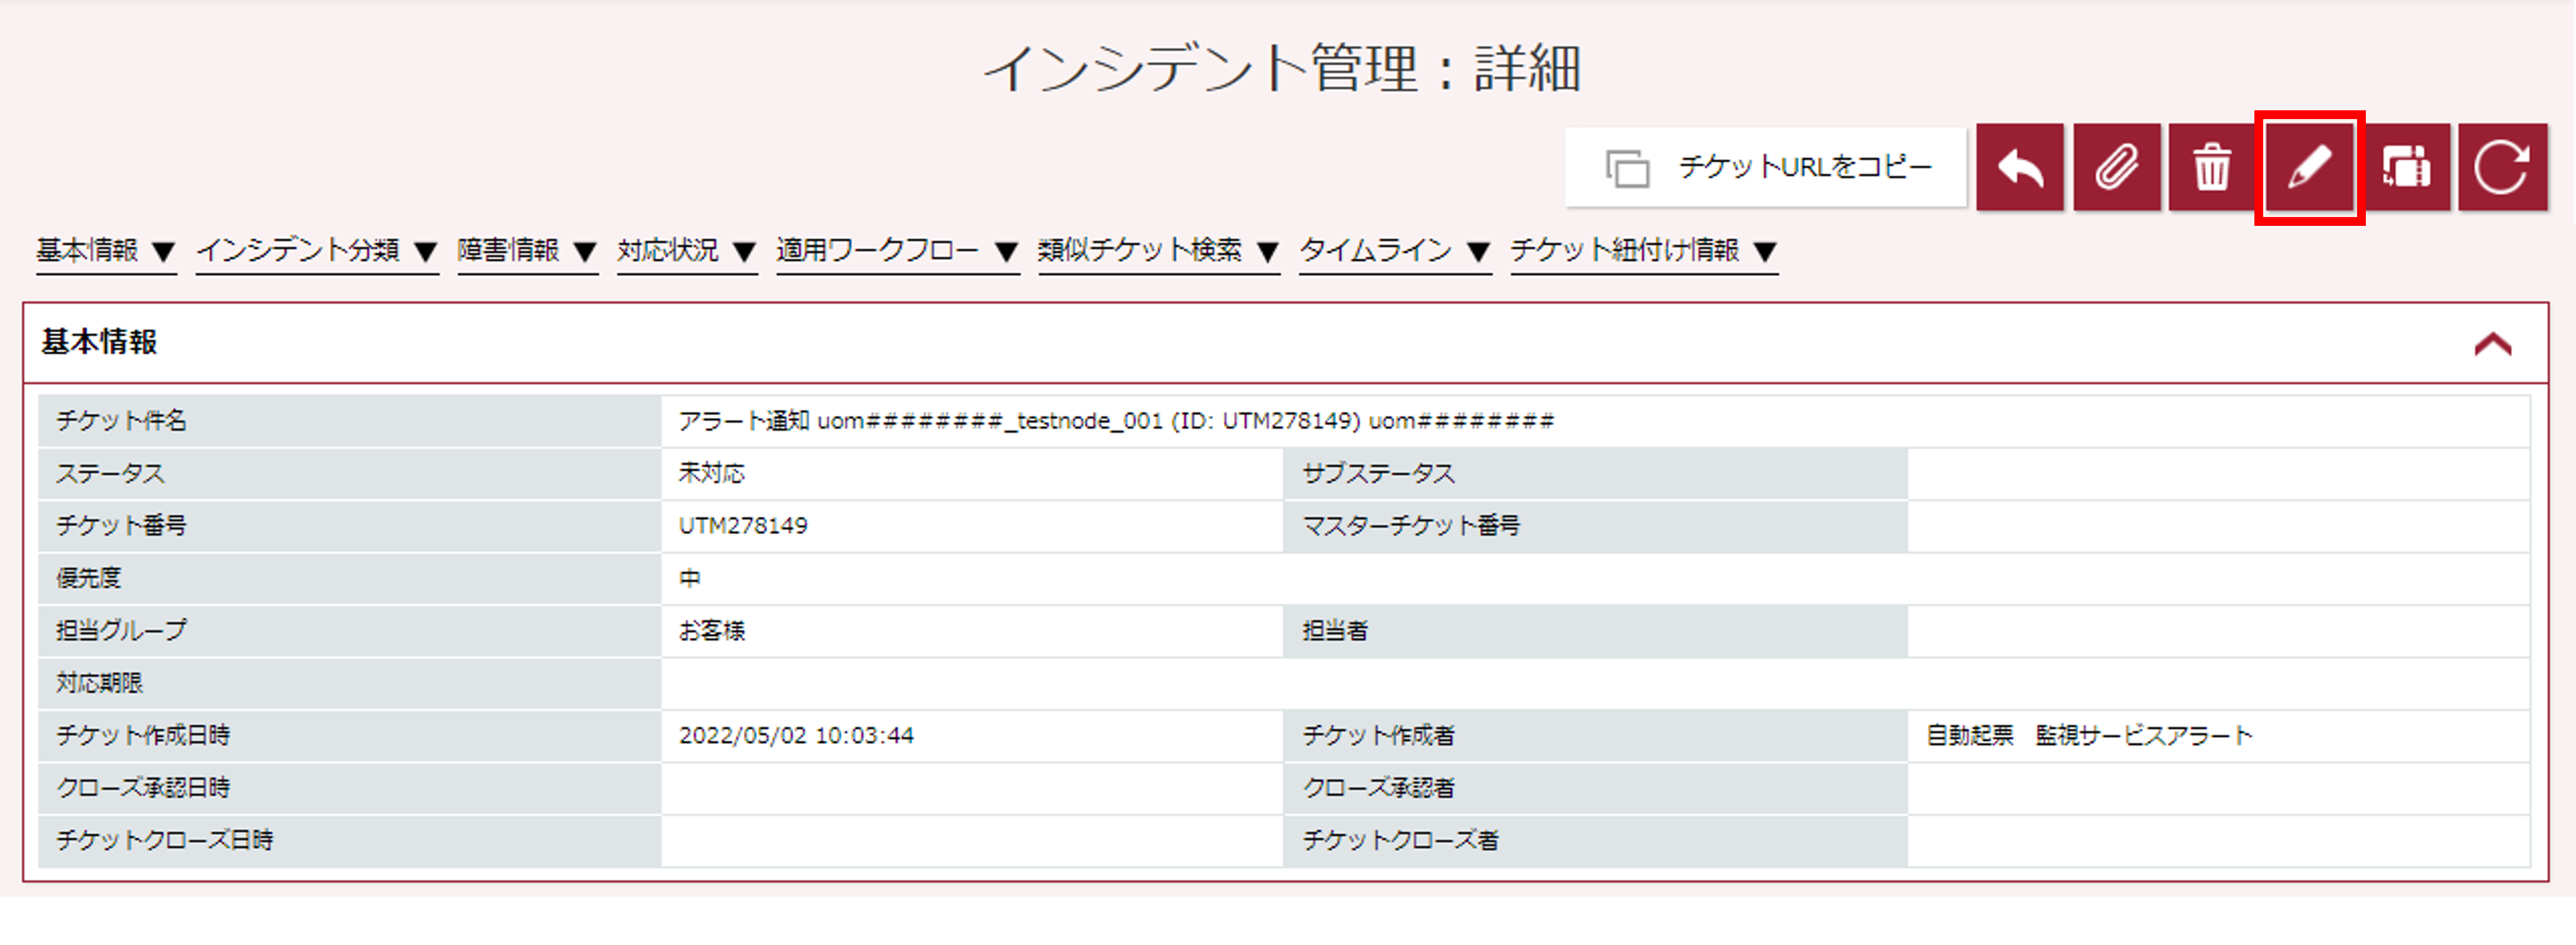The image size is (2576, 945).
Task: Jump to 対応状況 section link
Action: [687, 250]
